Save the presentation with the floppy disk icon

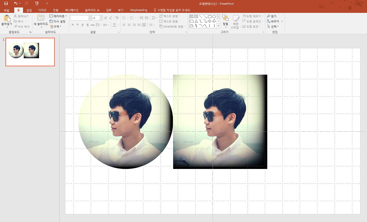click(x=6, y=3)
